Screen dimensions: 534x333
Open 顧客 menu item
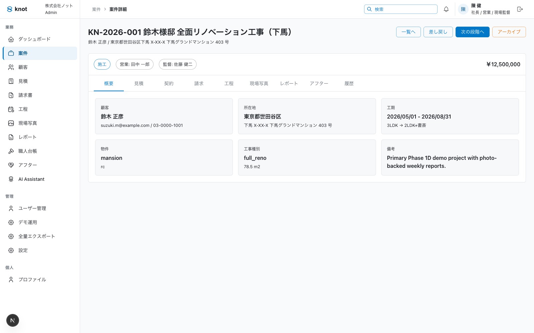click(40, 67)
